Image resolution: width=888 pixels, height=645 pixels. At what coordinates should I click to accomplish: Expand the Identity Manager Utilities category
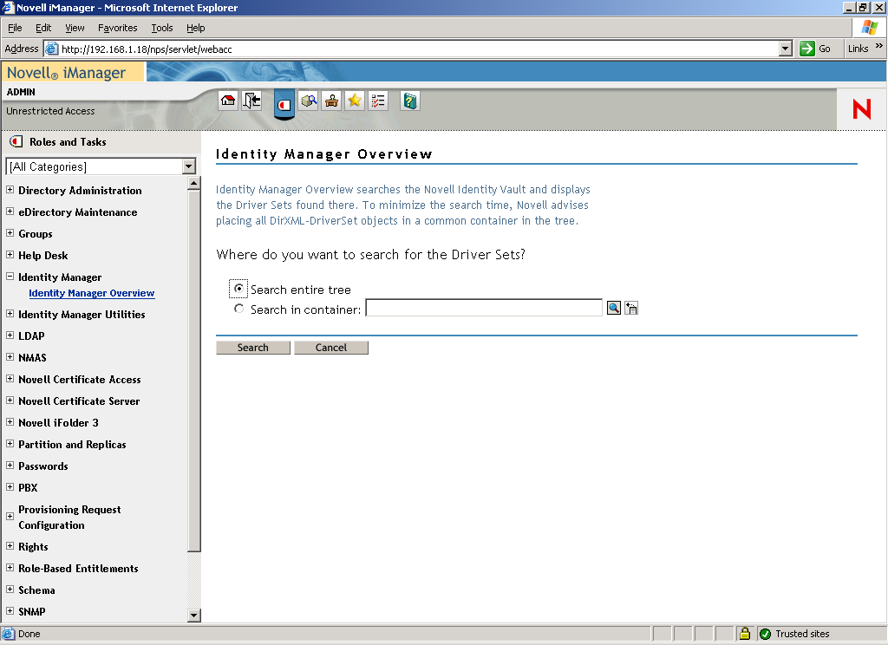coord(10,314)
